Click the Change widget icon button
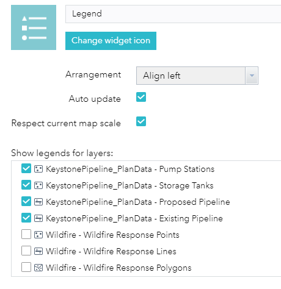The width and height of the screenshot is (281, 289). coord(111,41)
